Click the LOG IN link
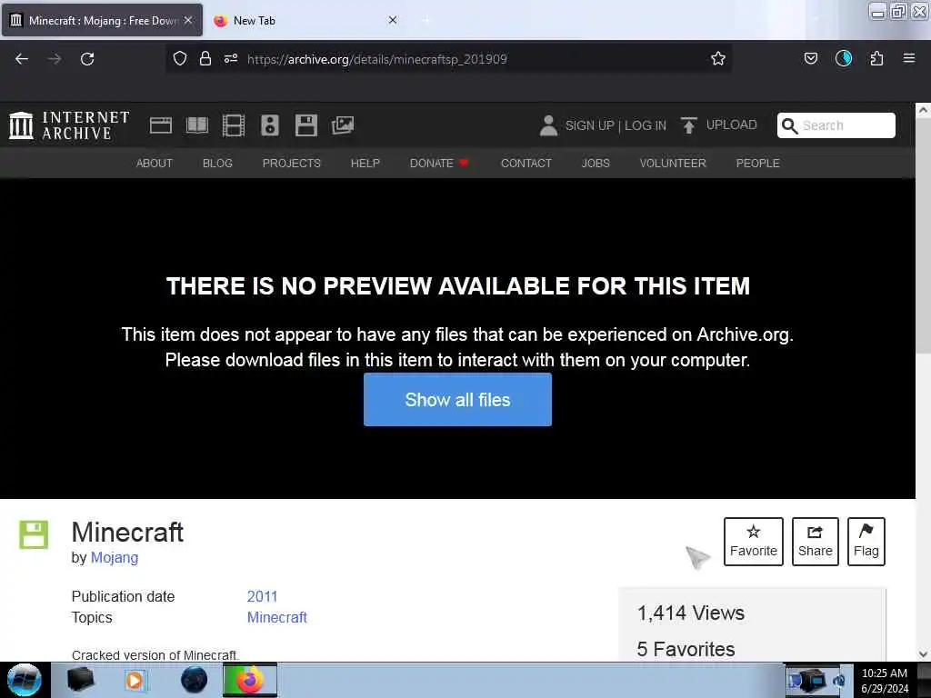Screen dimensions: 931x698 646,125
